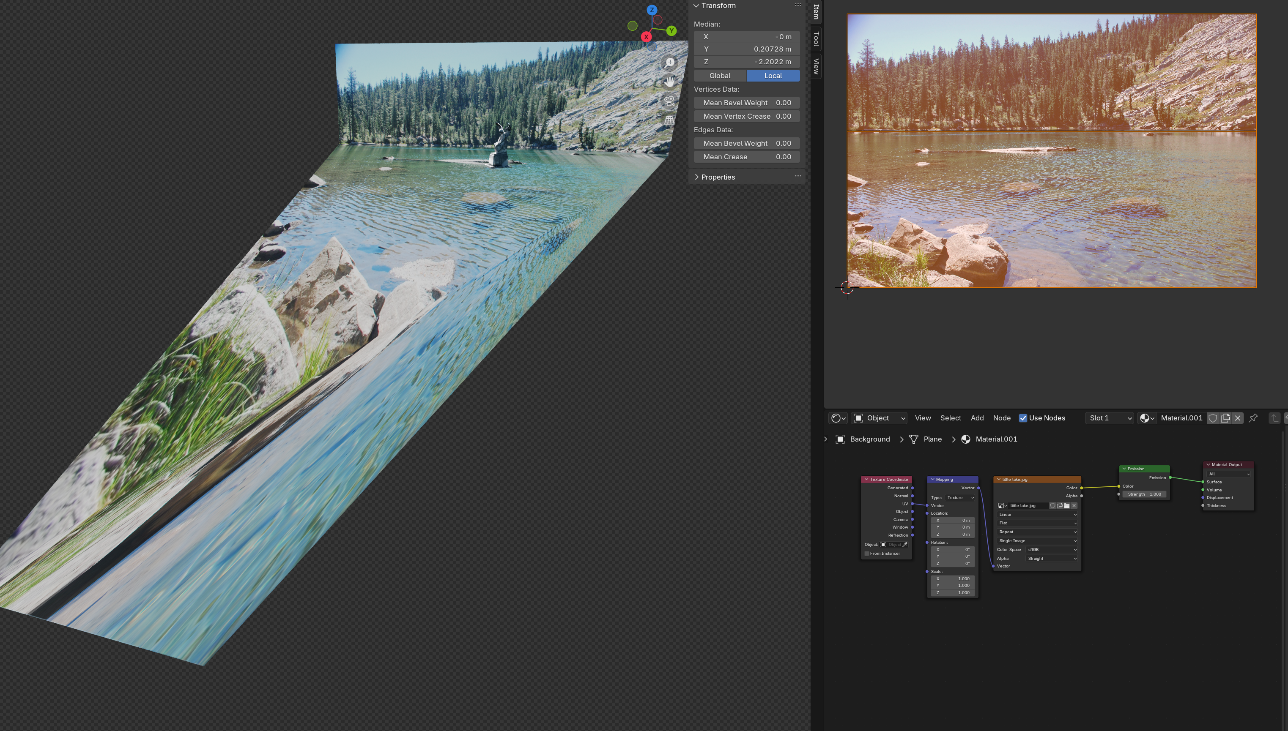Viewport: 1288px width, 731px height.
Task: Open image file folder icon in little lake.jpg node
Action: pyautogui.click(x=1067, y=506)
